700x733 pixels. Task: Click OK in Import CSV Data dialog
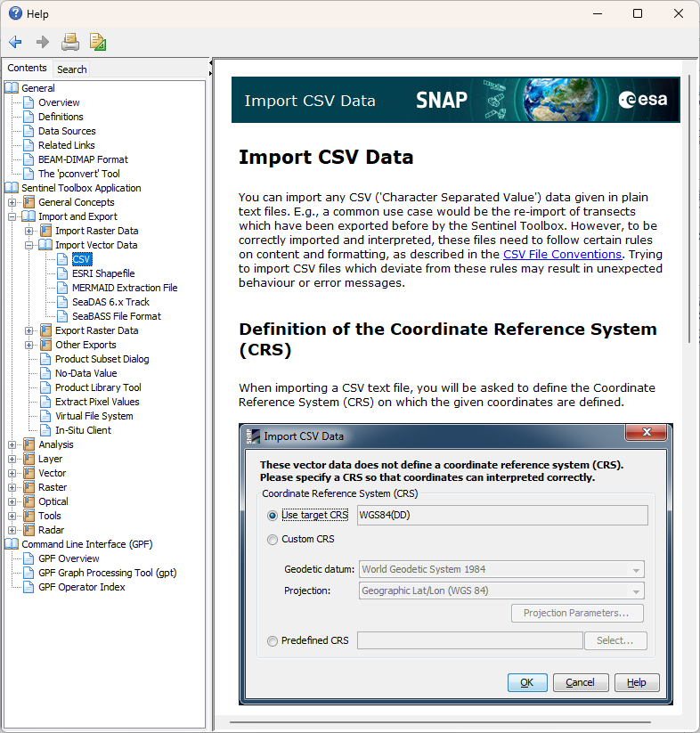(x=527, y=682)
